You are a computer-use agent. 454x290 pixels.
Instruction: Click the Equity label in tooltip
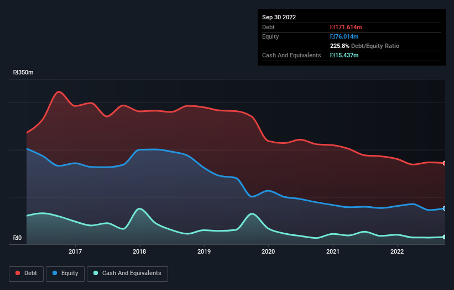pyautogui.click(x=270, y=36)
